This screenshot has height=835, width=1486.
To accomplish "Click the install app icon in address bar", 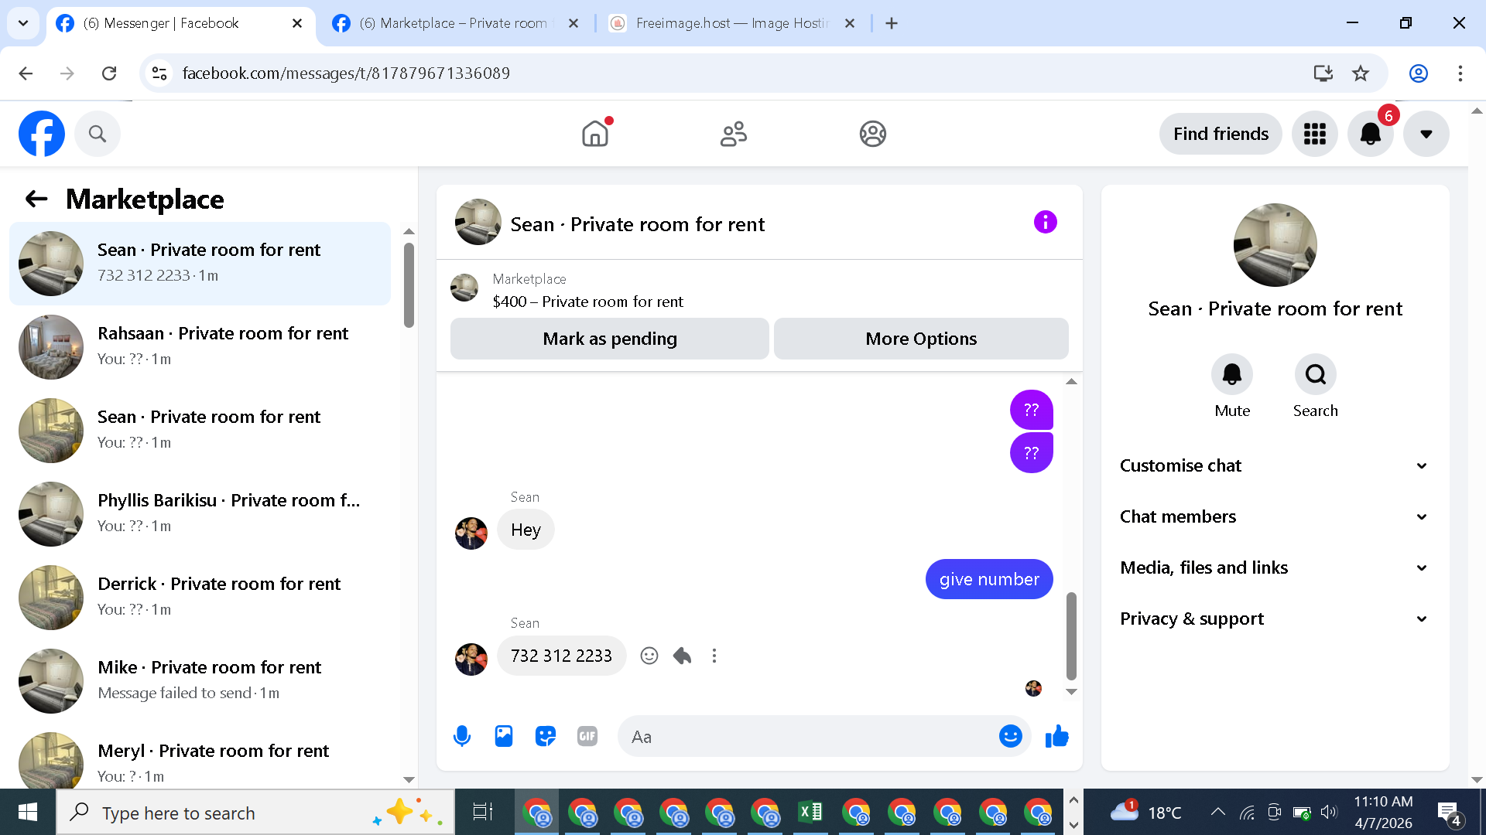I will pos(1323,73).
